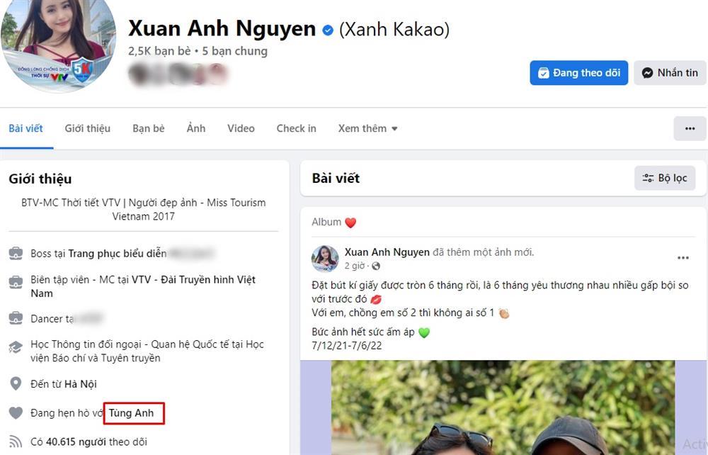708x455 pixels.
Task: Click the graduation cap education icon
Action: pos(16,347)
